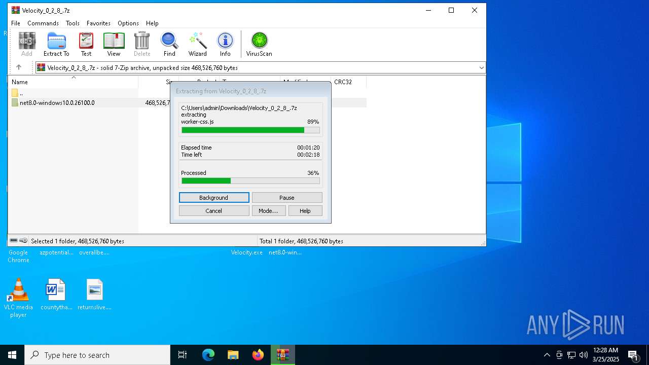Show hidden tray icons chevron

point(547,355)
